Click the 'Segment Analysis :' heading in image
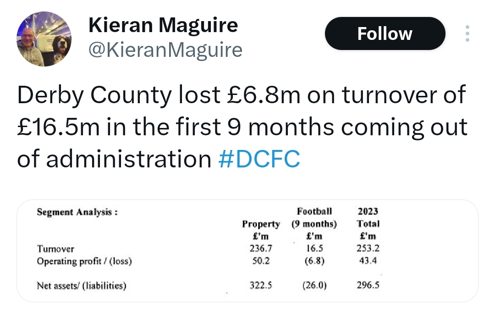Image resolution: width=495 pixels, height=327 pixels. coord(77,212)
